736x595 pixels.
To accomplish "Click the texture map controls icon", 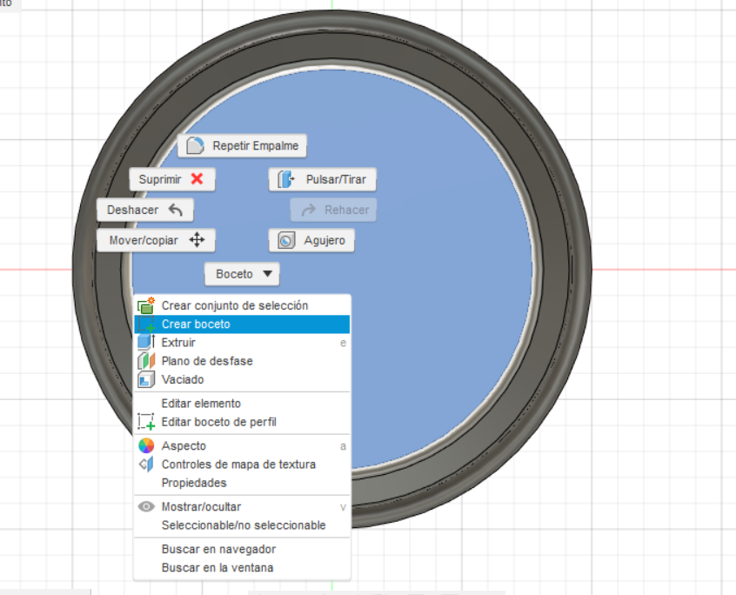I will [146, 464].
